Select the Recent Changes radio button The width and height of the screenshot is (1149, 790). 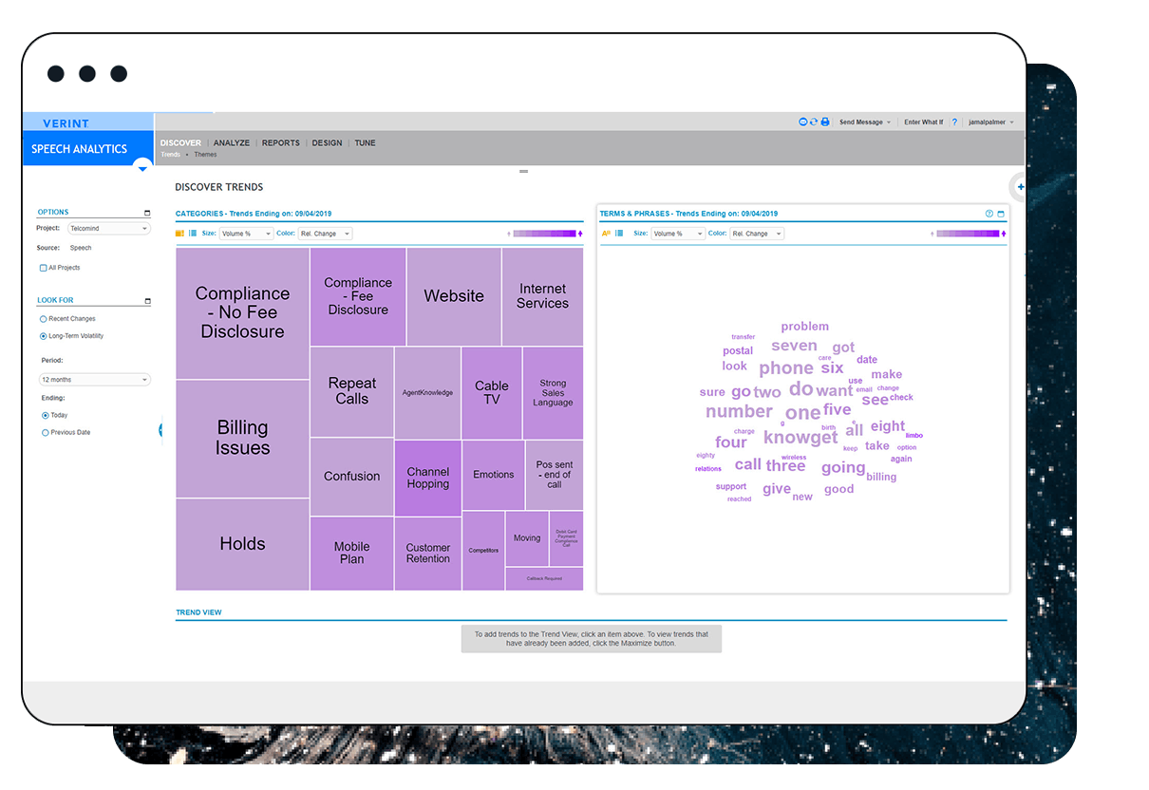coord(44,319)
